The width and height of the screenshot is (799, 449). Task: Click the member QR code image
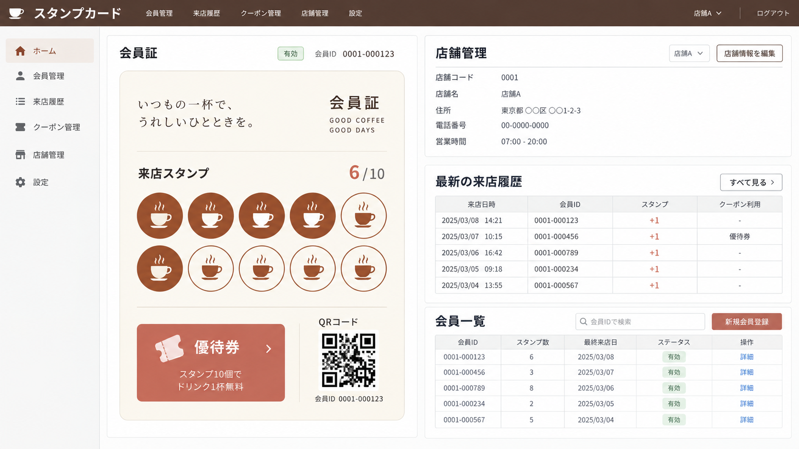pyautogui.click(x=348, y=360)
